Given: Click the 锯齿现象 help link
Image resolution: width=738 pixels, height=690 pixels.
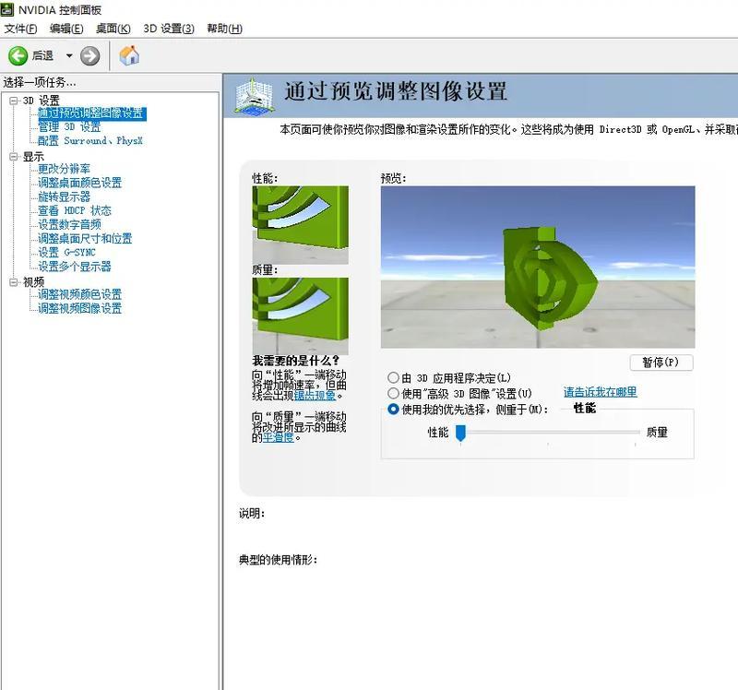Looking at the screenshot, I should 315,396.
